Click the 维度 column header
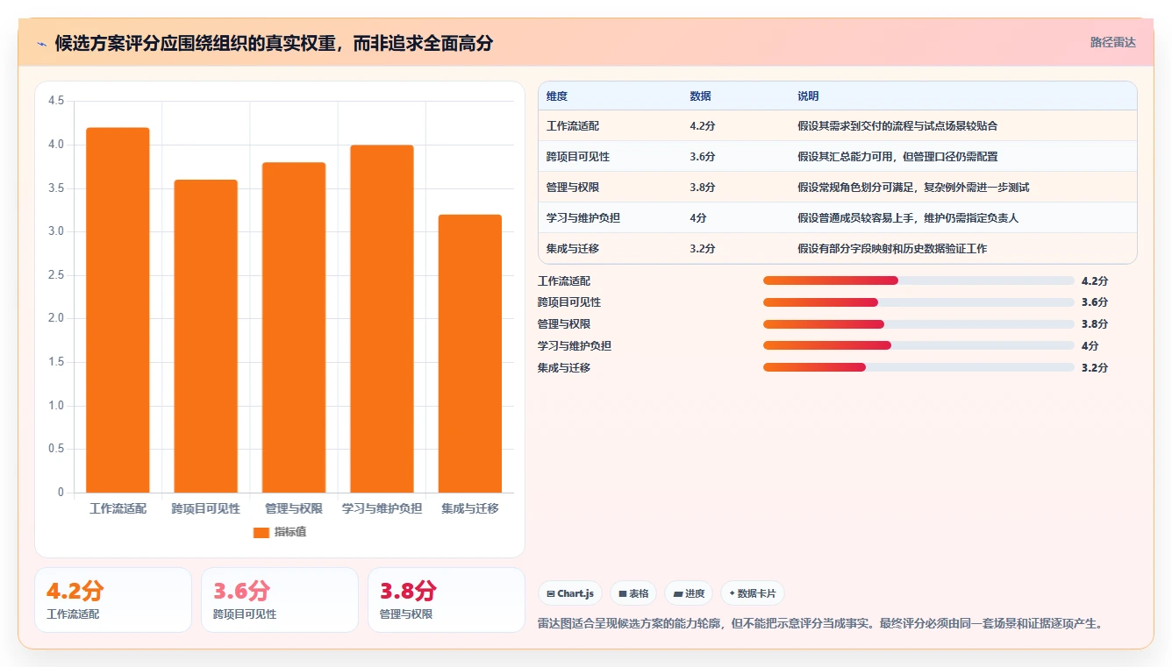 (x=557, y=96)
